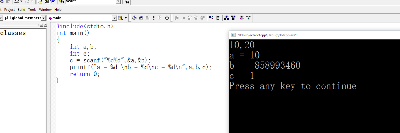Expand the main members dropdown arrow
Screen dimensions: 400x133
point(114,18)
